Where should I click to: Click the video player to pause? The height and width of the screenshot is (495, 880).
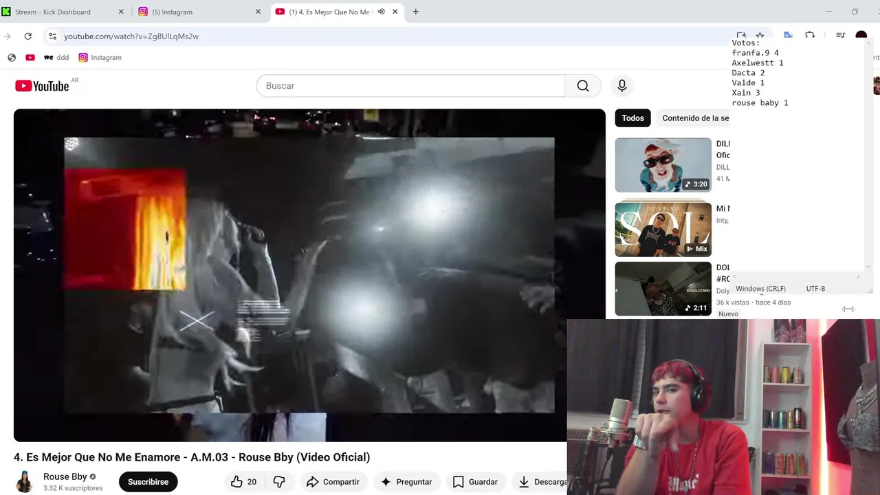tap(309, 275)
